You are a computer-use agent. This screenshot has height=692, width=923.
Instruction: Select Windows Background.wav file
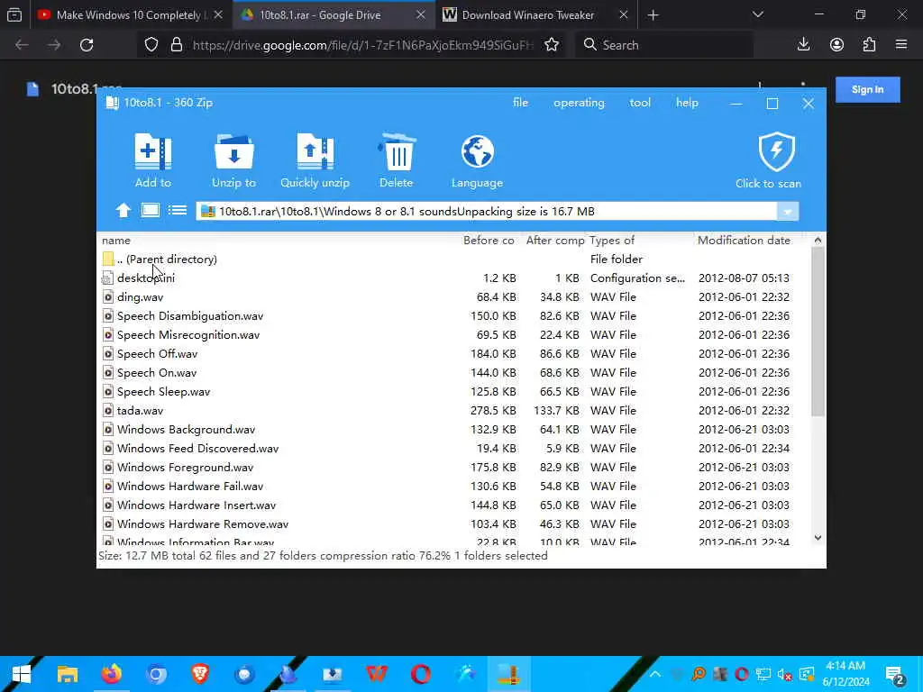(453, 429)
